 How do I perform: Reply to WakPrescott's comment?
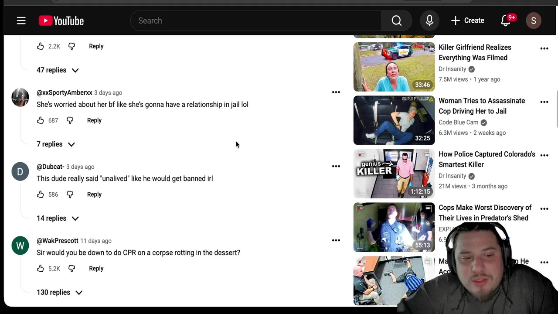pos(96,269)
